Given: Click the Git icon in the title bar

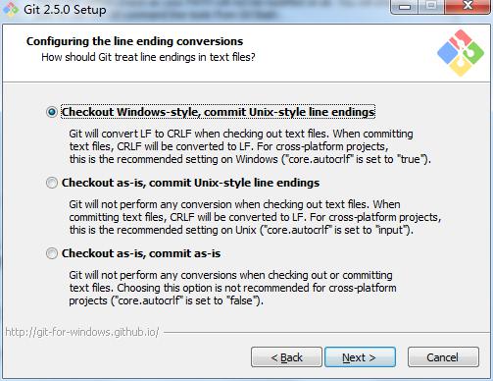Looking at the screenshot, I should pos(11,9).
